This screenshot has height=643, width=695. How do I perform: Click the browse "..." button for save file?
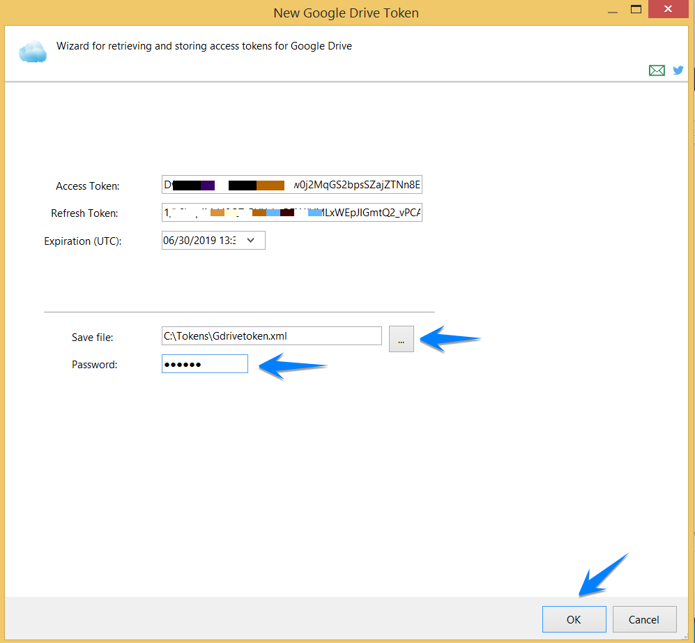(x=401, y=339)
